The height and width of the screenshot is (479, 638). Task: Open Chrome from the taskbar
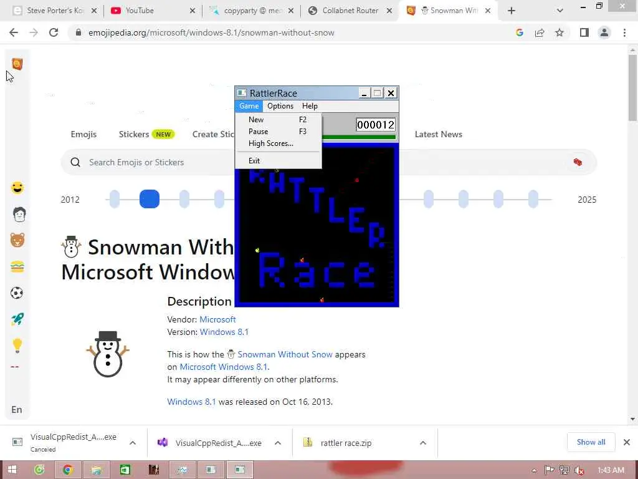67,470
